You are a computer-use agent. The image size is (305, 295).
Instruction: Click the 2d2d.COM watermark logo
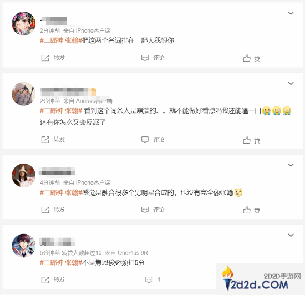tap(260, 278)
